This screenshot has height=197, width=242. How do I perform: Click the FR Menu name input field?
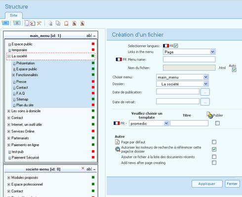pyautogui.click(x=189, y=59)
